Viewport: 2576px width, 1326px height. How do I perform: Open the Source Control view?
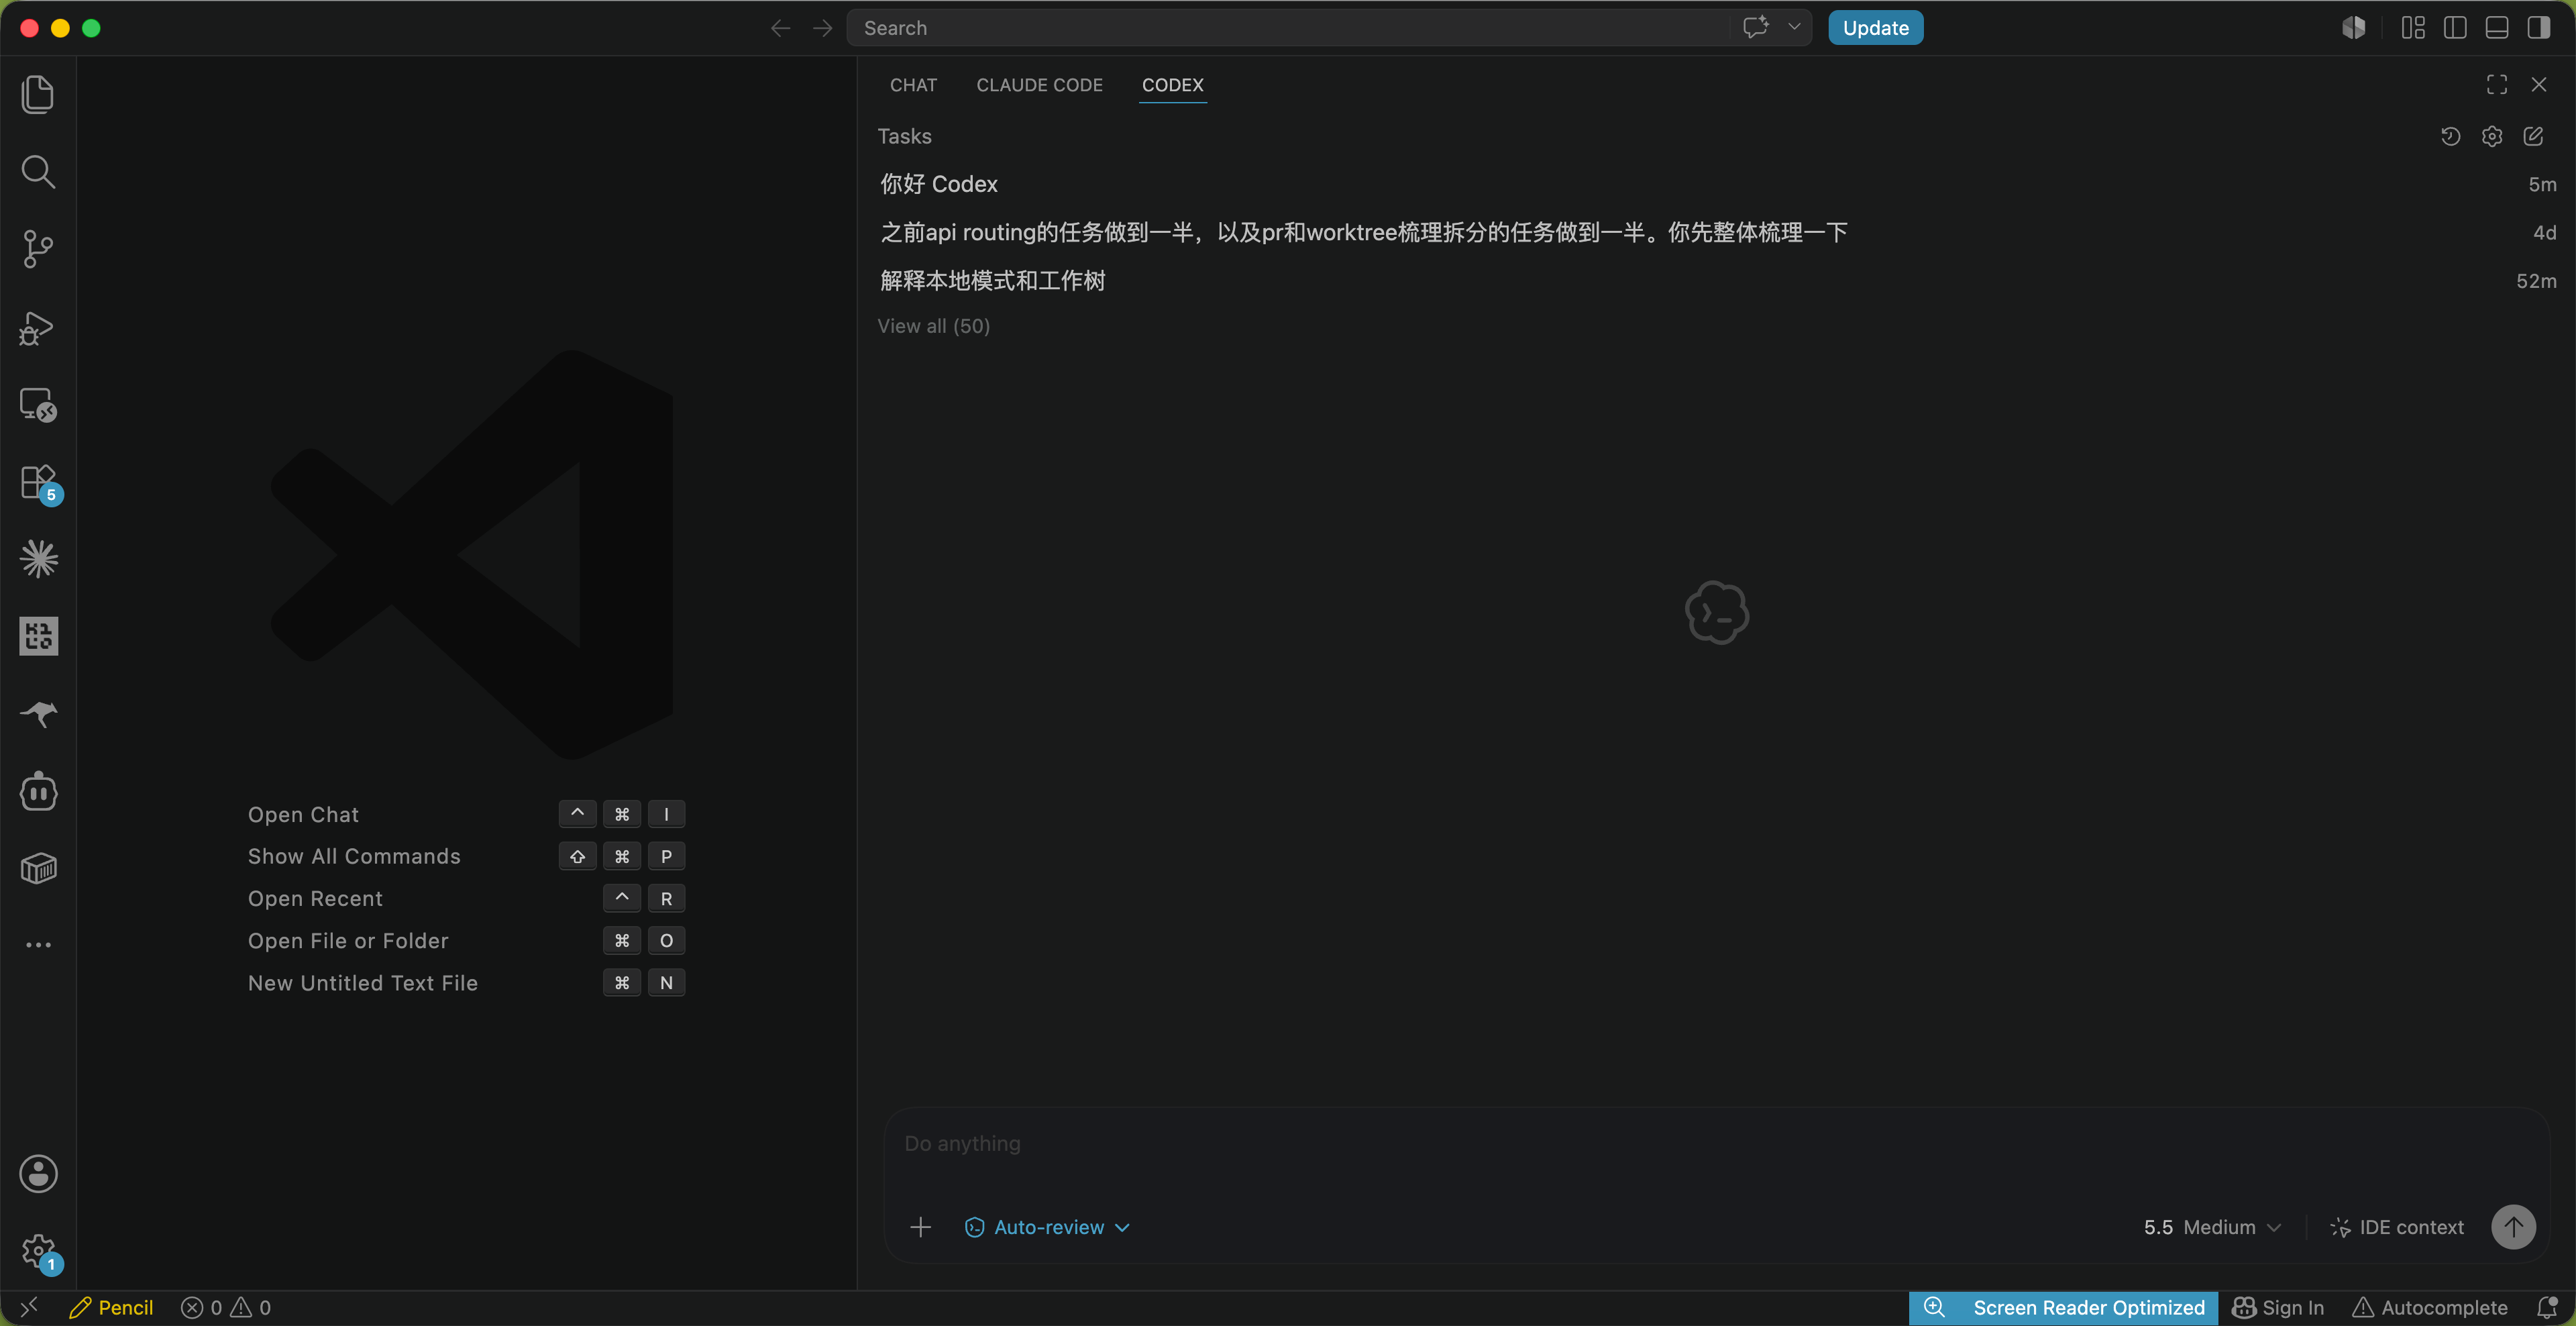pos(38,249)
